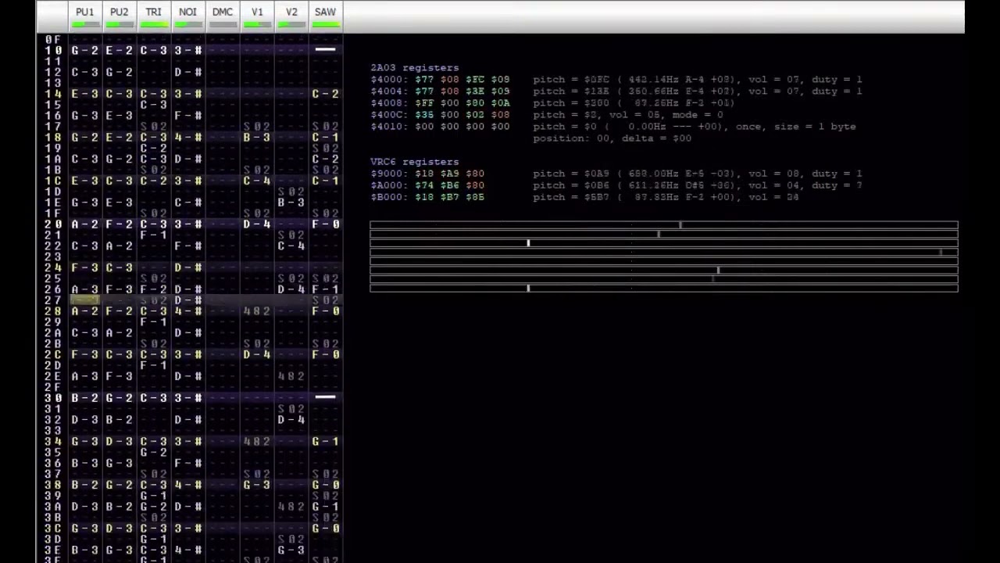Select 482 effect in V1 row 28
This screenshot has width=1000, height=563.
click(x=257, y=311)
